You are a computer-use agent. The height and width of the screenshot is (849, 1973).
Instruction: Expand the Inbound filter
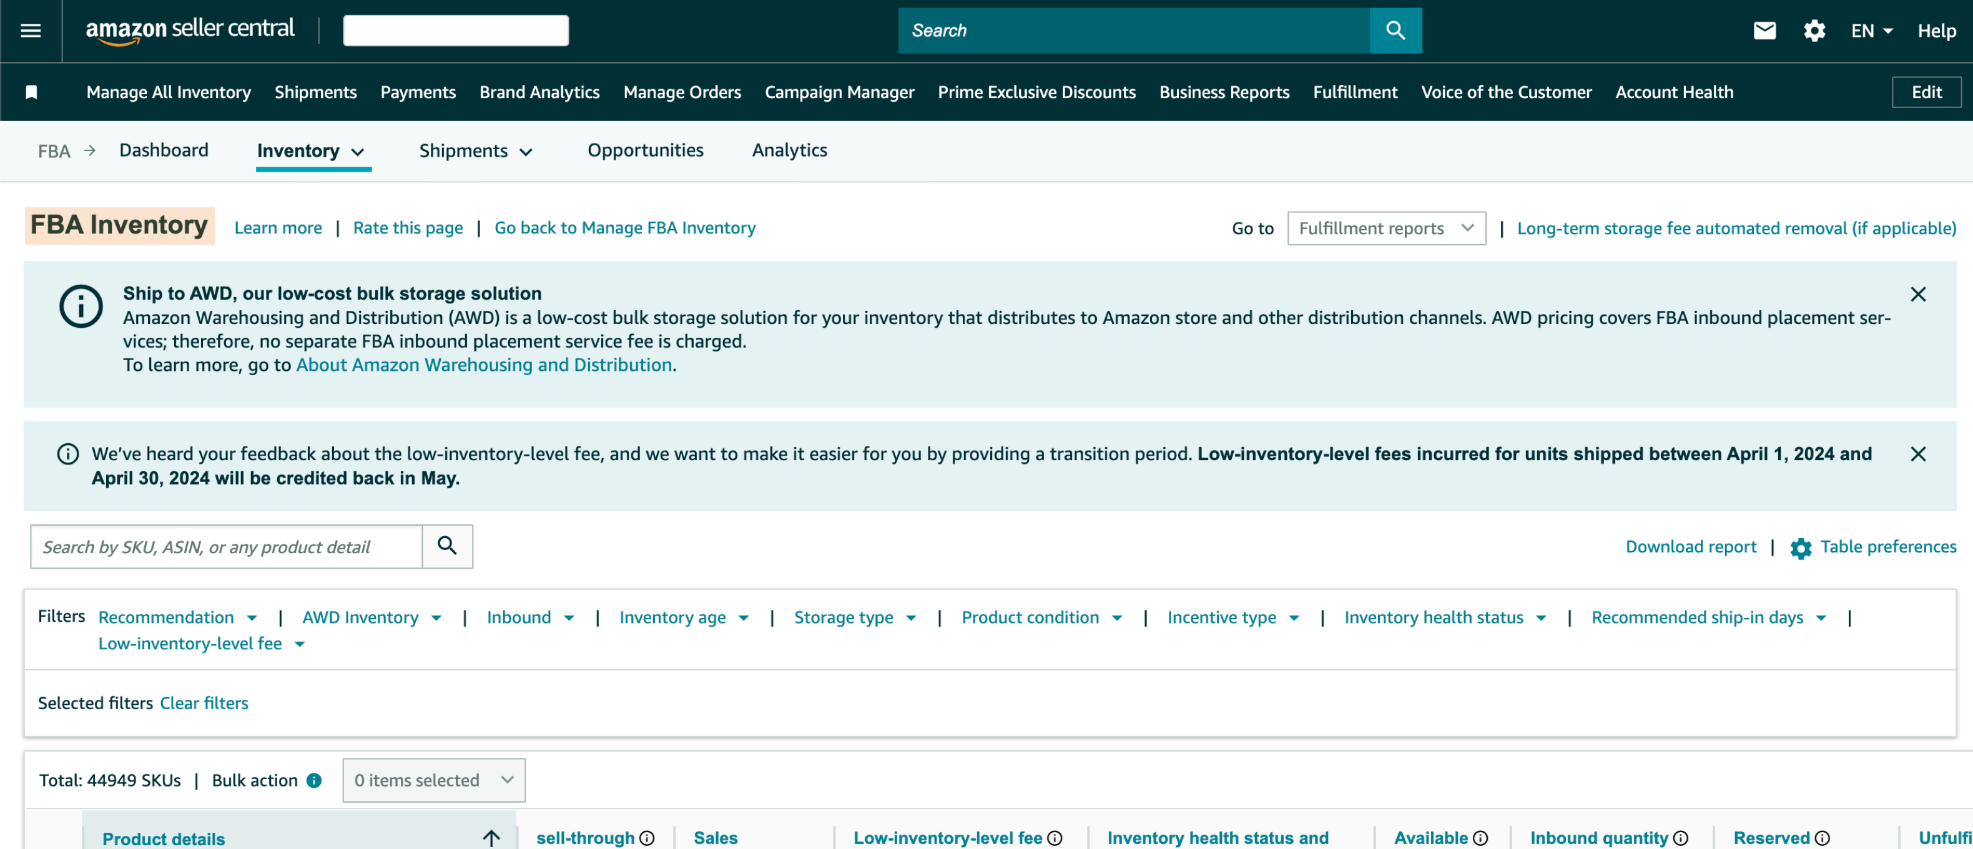(x=530, y=617)
